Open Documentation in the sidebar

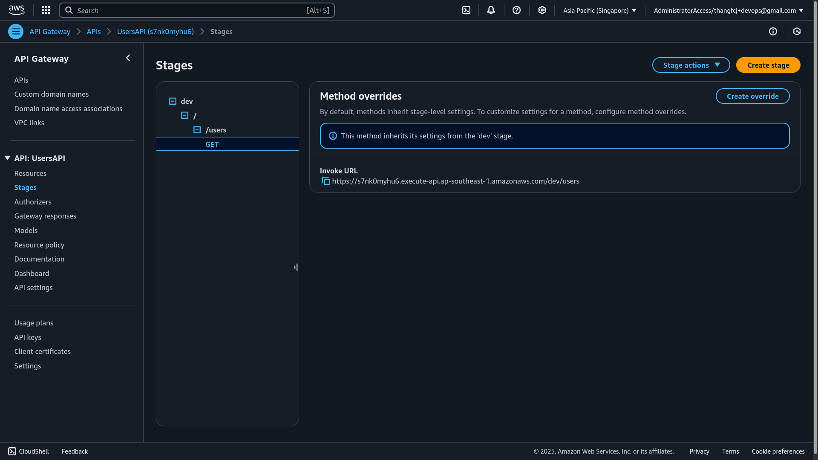tap(39, 259)
